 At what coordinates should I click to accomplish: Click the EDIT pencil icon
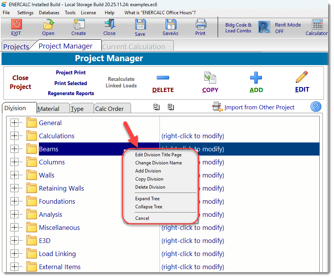tap(302, 79)
